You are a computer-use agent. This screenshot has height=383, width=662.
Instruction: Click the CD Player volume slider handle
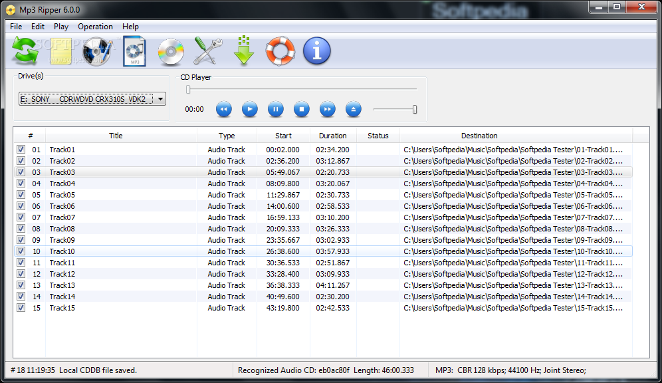pos(415,109)
